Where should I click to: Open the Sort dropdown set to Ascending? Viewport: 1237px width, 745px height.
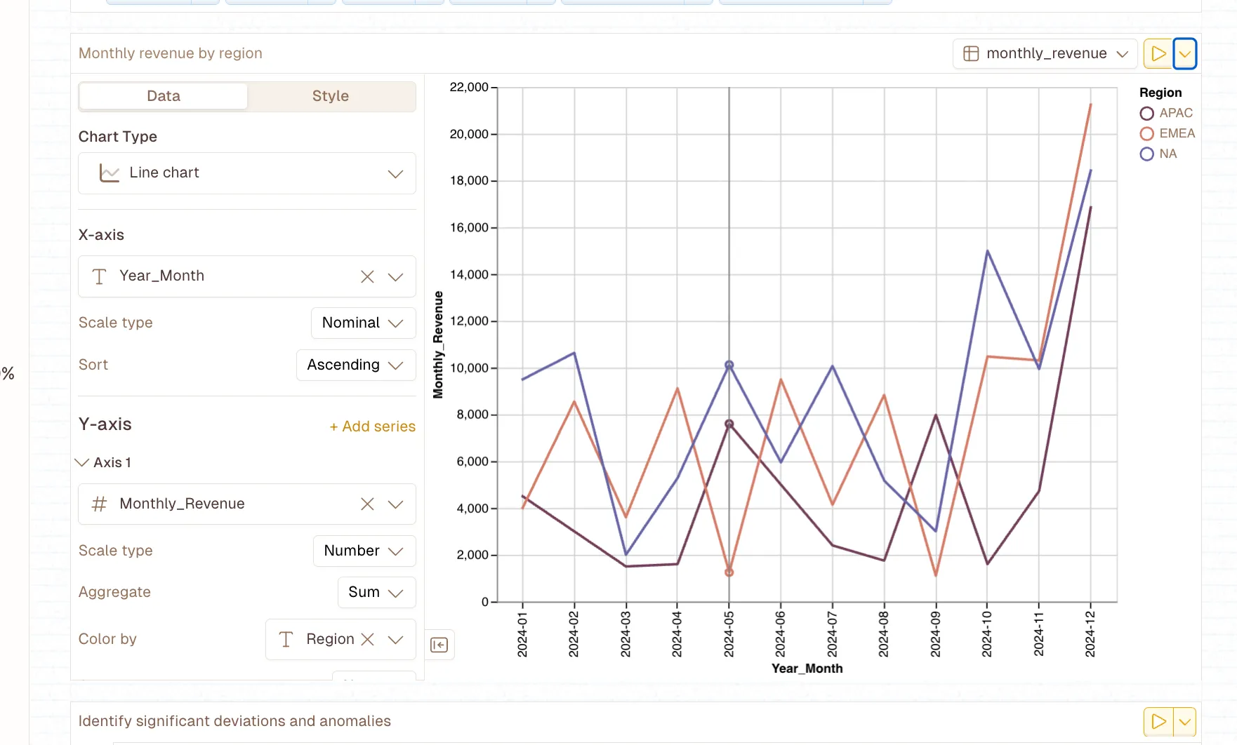pyautogui.click(x=355, y=365)
